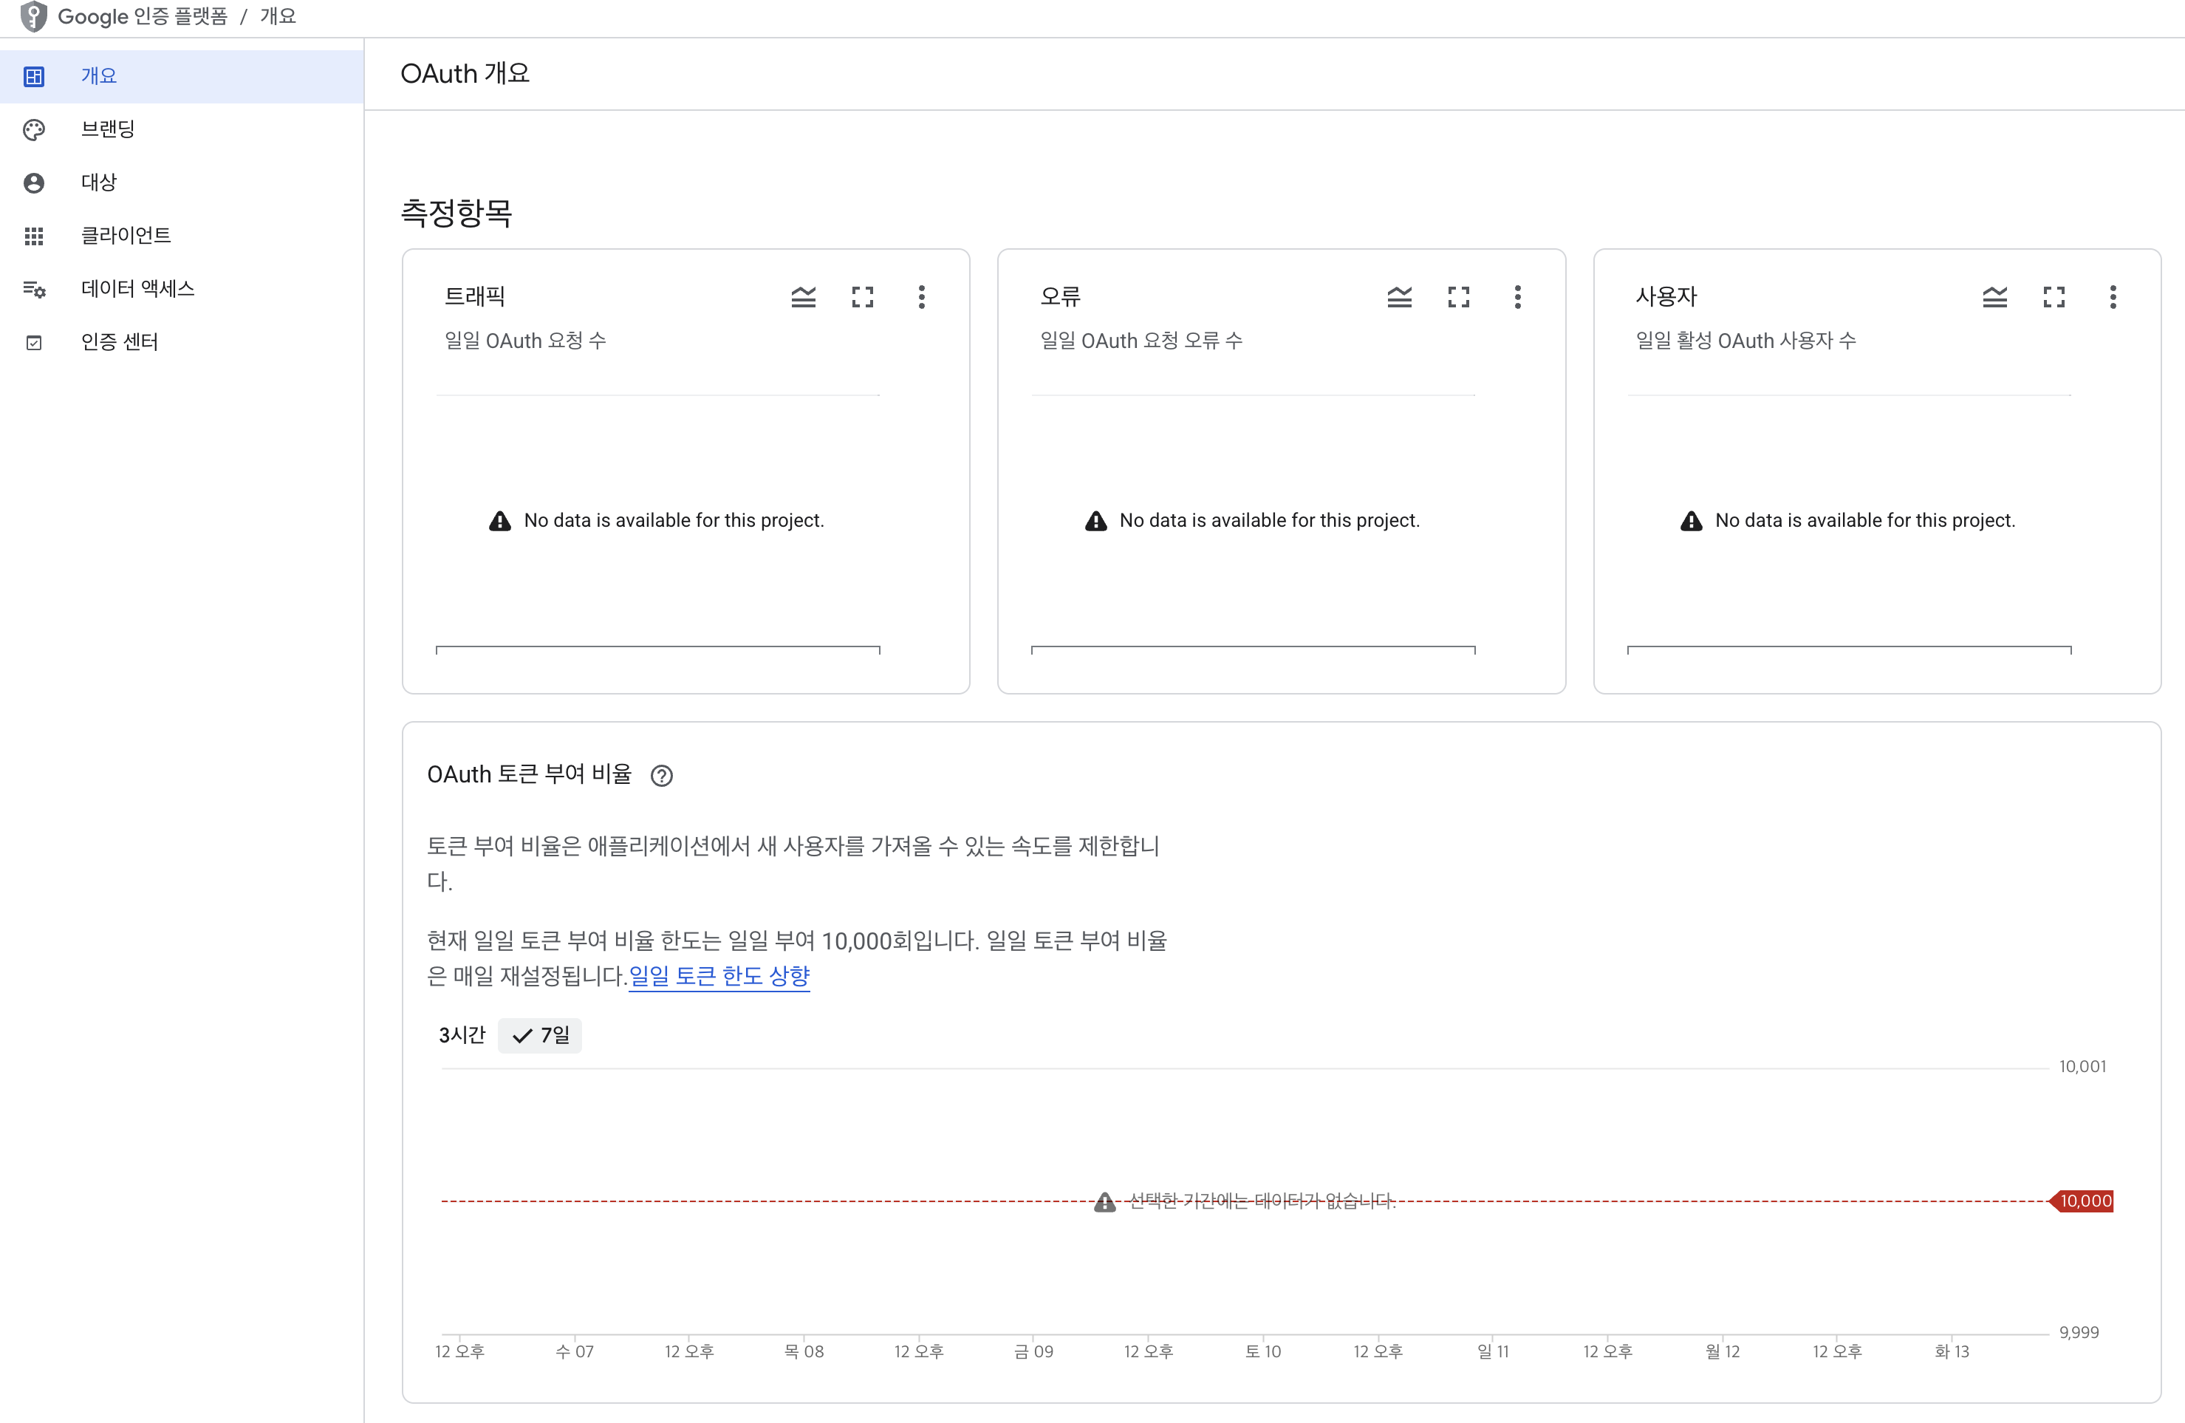Follow the 일일 토큰 한도 상향 link
This screenshot has width=2185, height=1423.
(x=719, y=976)
